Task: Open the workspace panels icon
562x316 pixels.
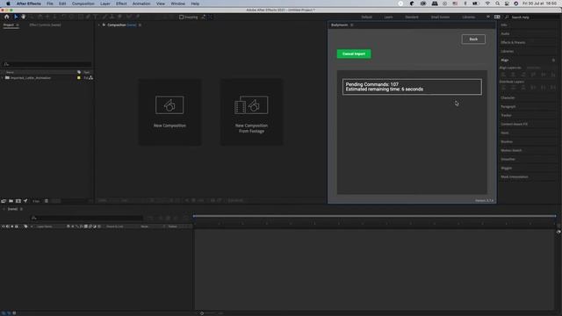Action: pyautogui.click(x=497, y=17)
